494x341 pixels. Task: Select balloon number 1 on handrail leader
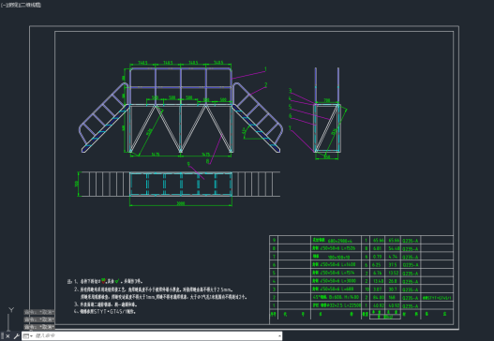(265, 69)
